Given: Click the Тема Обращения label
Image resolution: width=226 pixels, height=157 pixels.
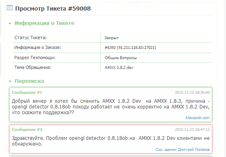Looking at the screenshot, I should (33, 67).
